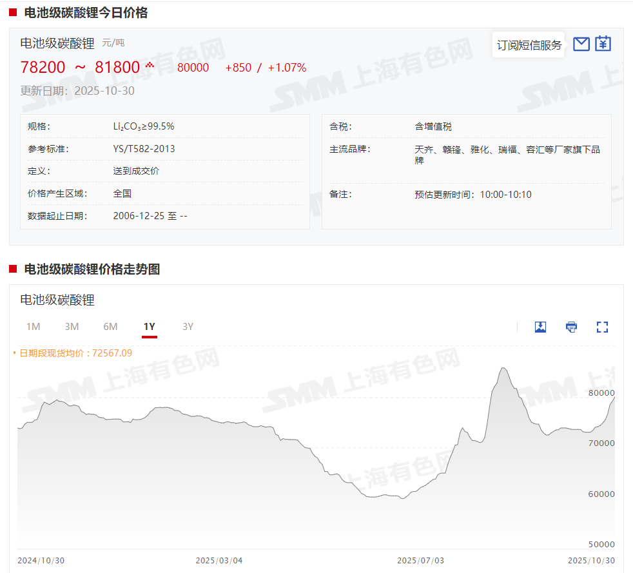633x573 pixels.
Task: Switch chart range to 3Y
Action: (188, 327)
